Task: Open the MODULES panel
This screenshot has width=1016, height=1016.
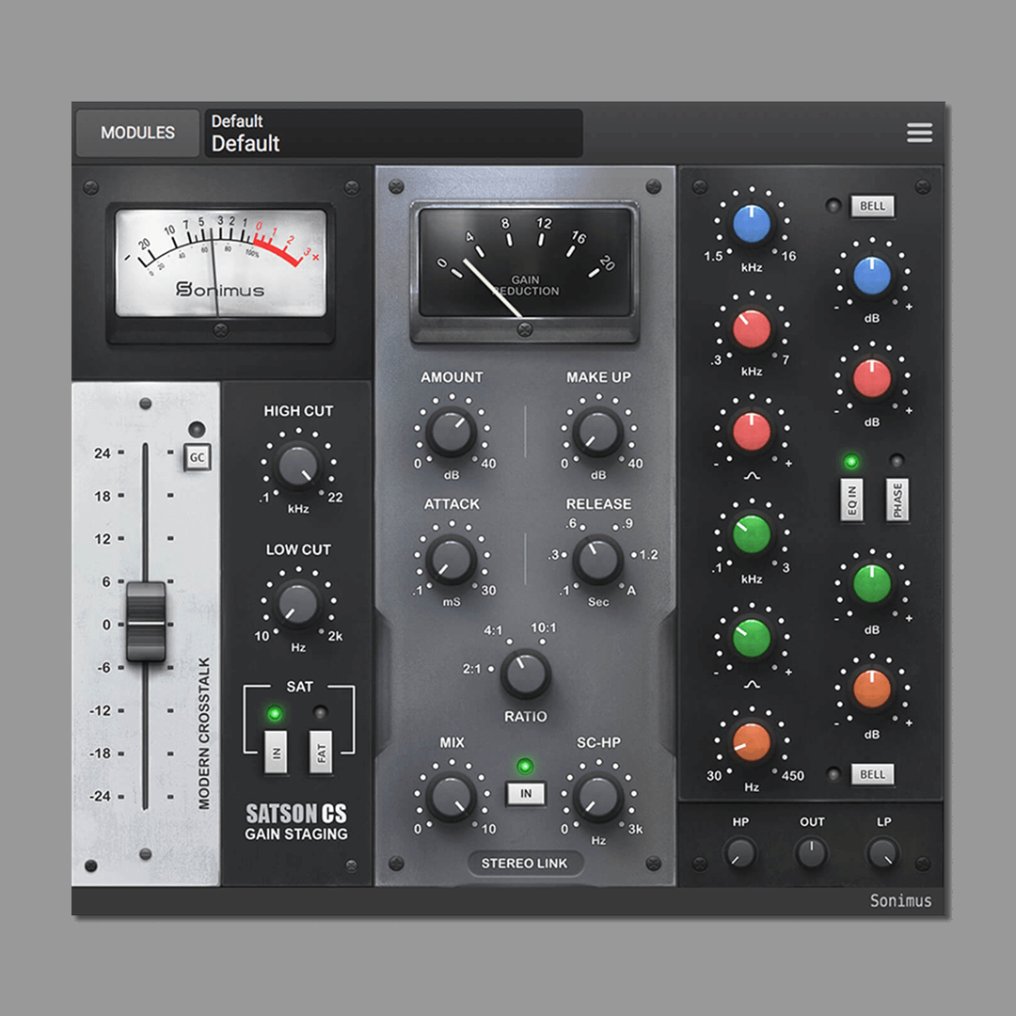Action: click(137, 133)
